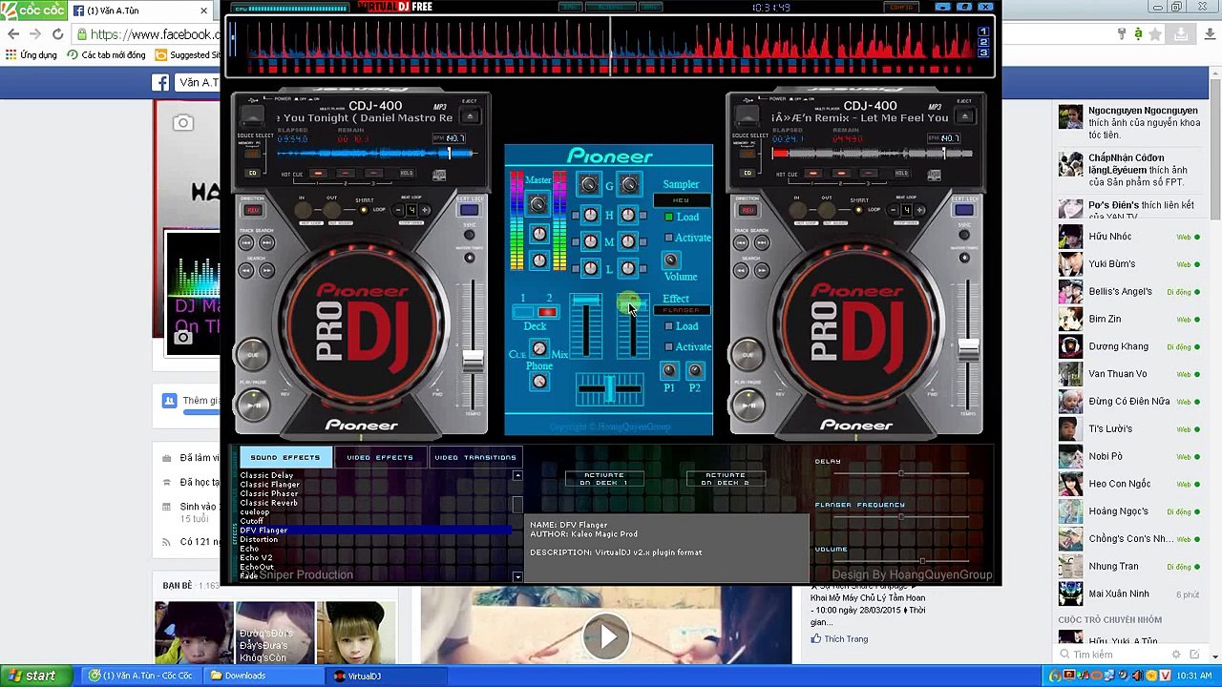
Task: Click the mixer crossfader
Action: point(610,388)
